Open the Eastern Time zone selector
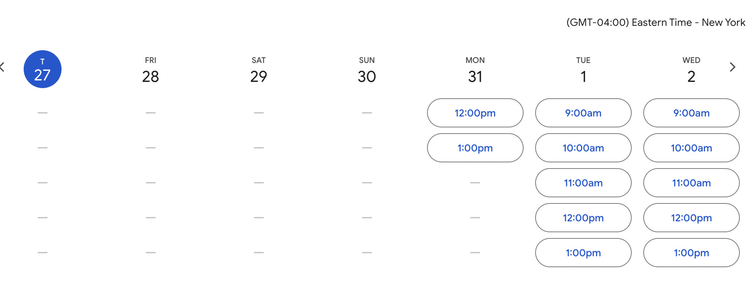 point(656,23)
